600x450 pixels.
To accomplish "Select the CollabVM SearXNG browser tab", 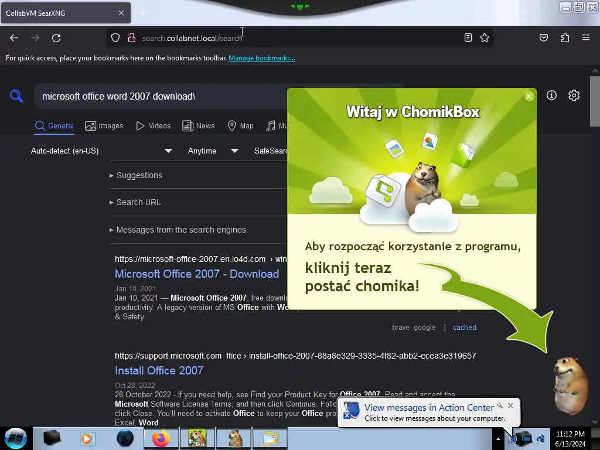I will coord(66,13).
